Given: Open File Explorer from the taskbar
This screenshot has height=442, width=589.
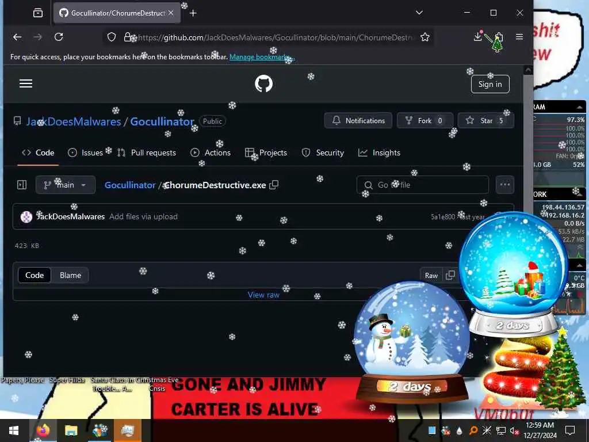Looking at the screenshot, I should (x=71, y=430).
